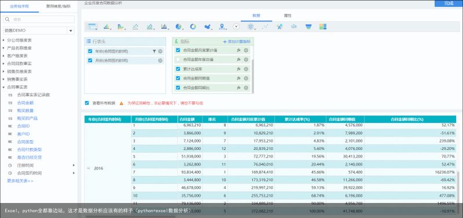Uncheck 月份(合同签约时间) in row header
The image size is (463, 218).
click(x=90, y=61)
